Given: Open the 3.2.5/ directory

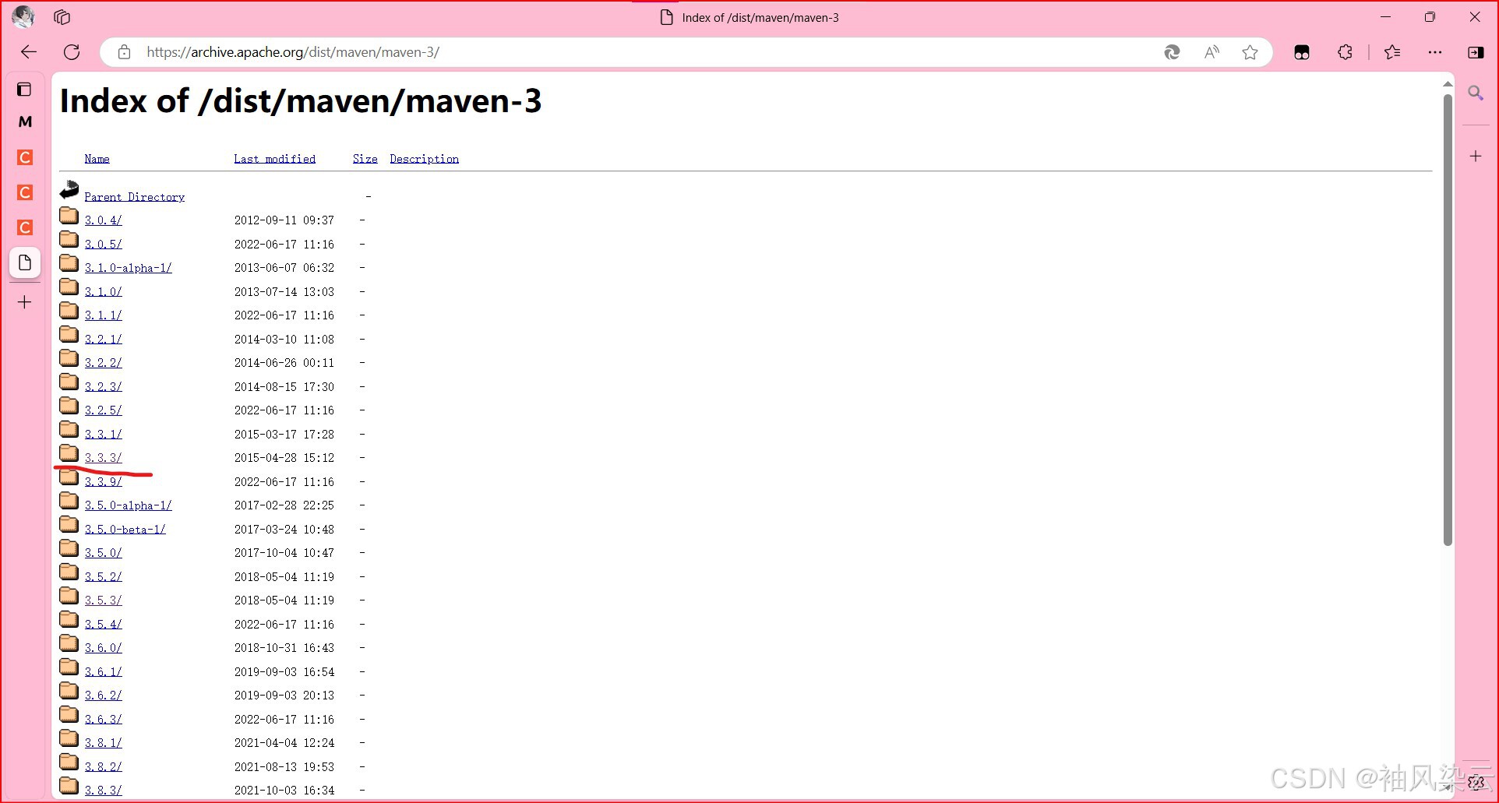Looking at the screenshot, I should (104, 410).
